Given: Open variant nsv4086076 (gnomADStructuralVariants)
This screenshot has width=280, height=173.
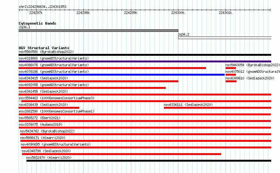Looking at the screenshot, I should 54,65.
